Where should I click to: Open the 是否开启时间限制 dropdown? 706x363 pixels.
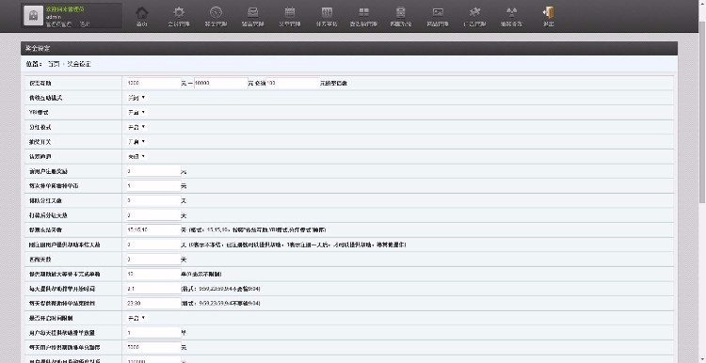[136, 318]
